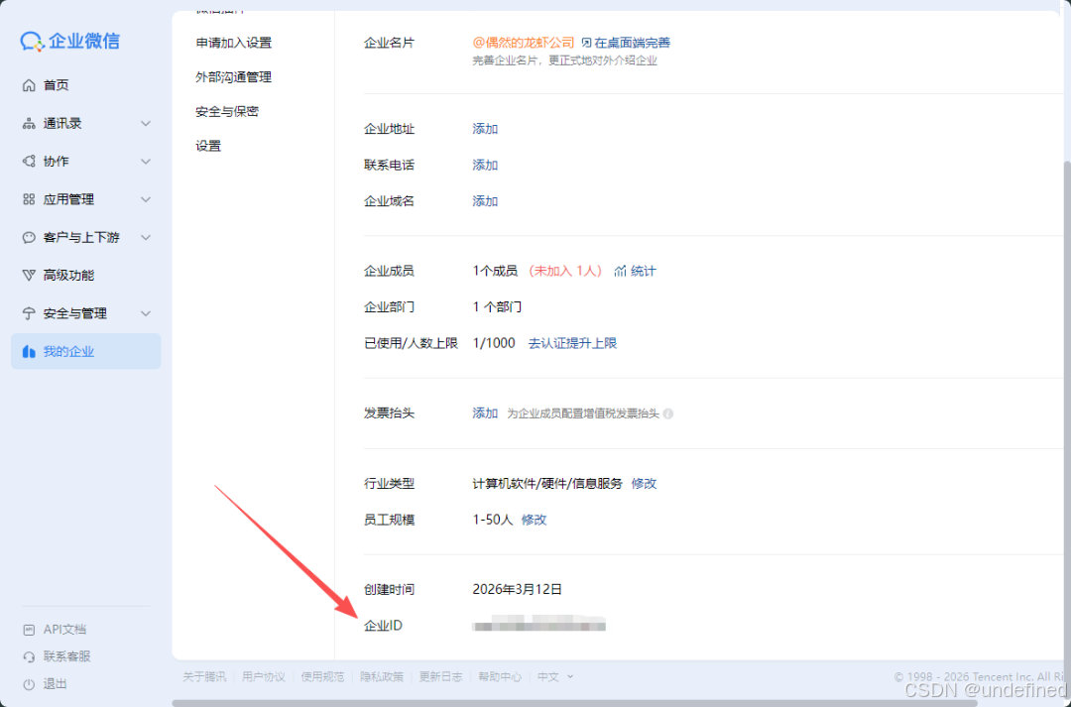Image resolution: width=1071 pixels, height=707 pixels.
Task: Click 添加 next to 联系电话
Action: click(x=485, y=166)
